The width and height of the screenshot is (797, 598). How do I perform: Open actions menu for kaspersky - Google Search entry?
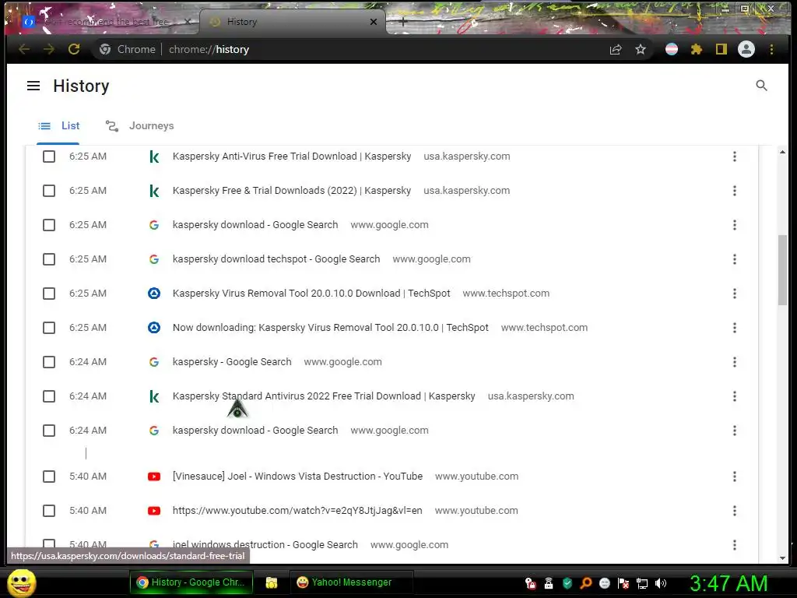click(735, 362)
